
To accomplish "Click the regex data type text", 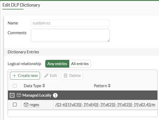I will [x=34, y=105].
